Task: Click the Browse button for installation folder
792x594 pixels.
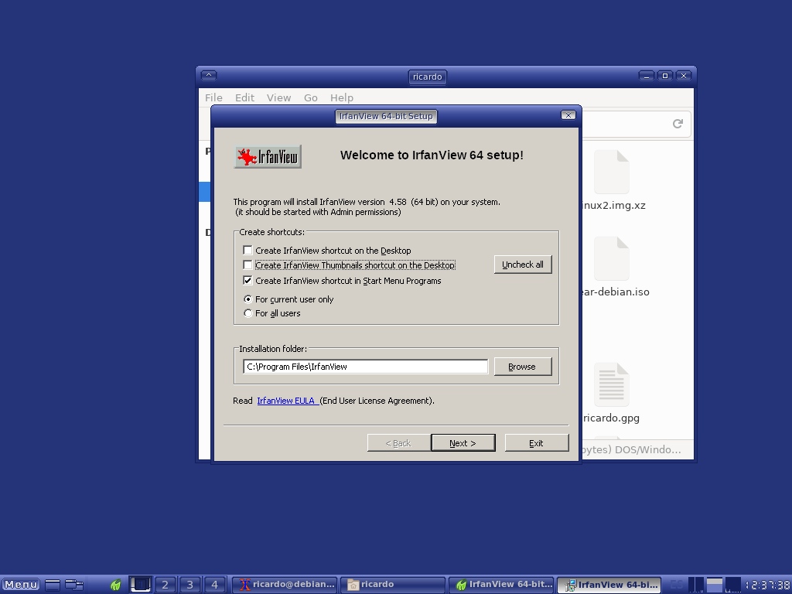Action: pos(523,367)
